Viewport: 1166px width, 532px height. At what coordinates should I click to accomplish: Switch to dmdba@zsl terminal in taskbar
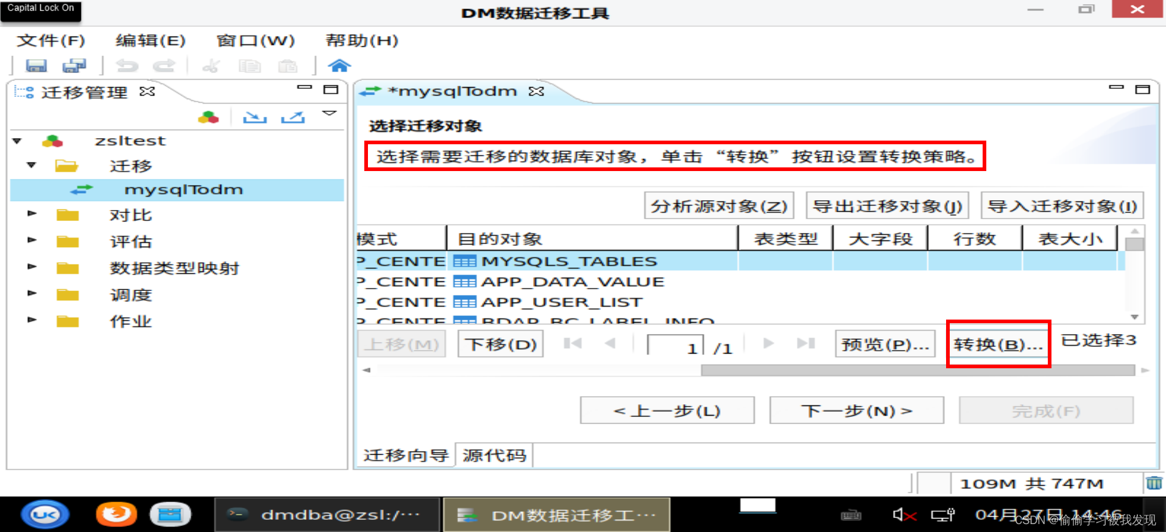click(327, 515)
